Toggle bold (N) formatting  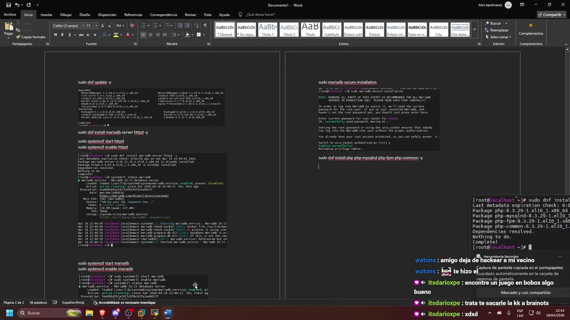(55, 35)
